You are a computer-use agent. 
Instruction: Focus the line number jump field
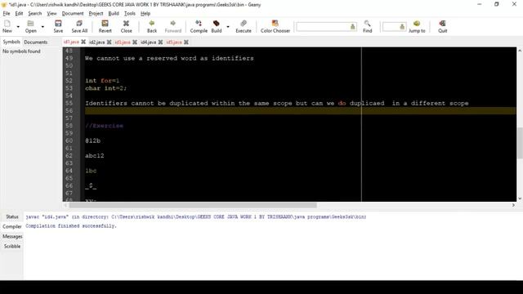click(394, 27)
